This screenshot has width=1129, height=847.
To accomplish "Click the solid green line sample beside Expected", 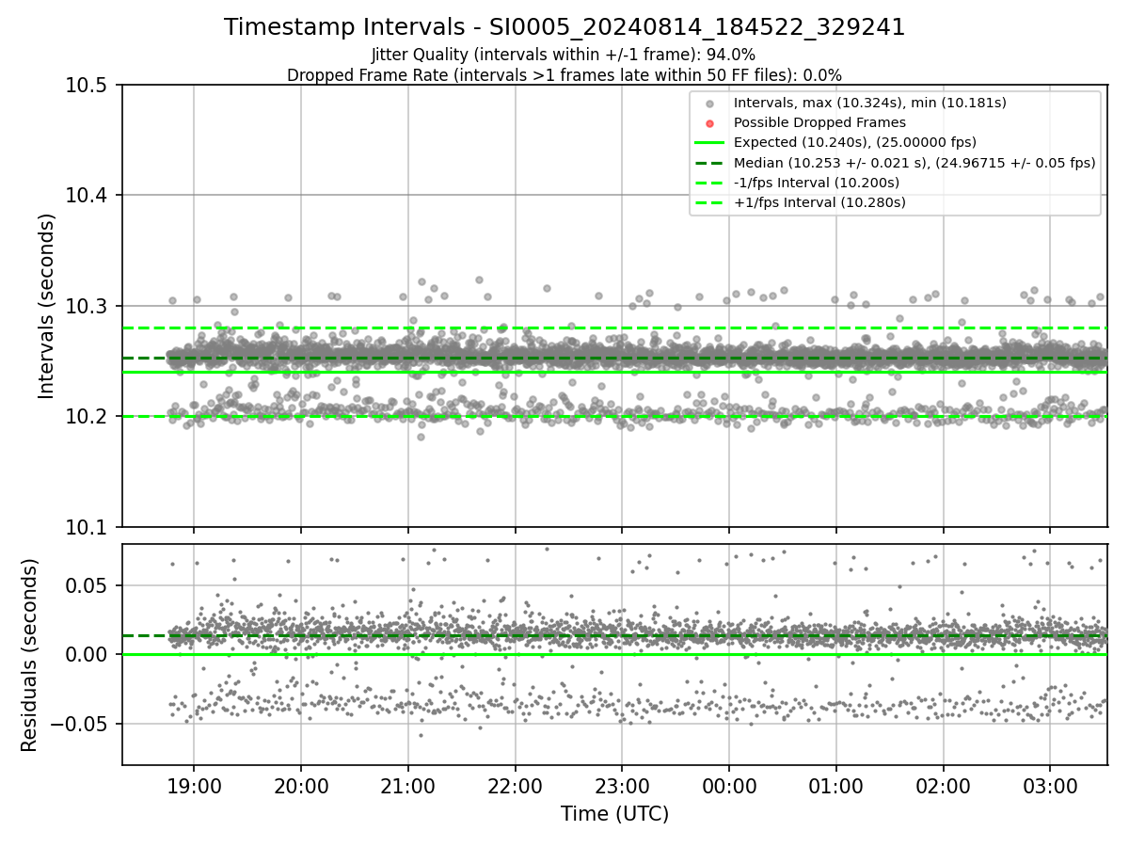I will (709, 143).
